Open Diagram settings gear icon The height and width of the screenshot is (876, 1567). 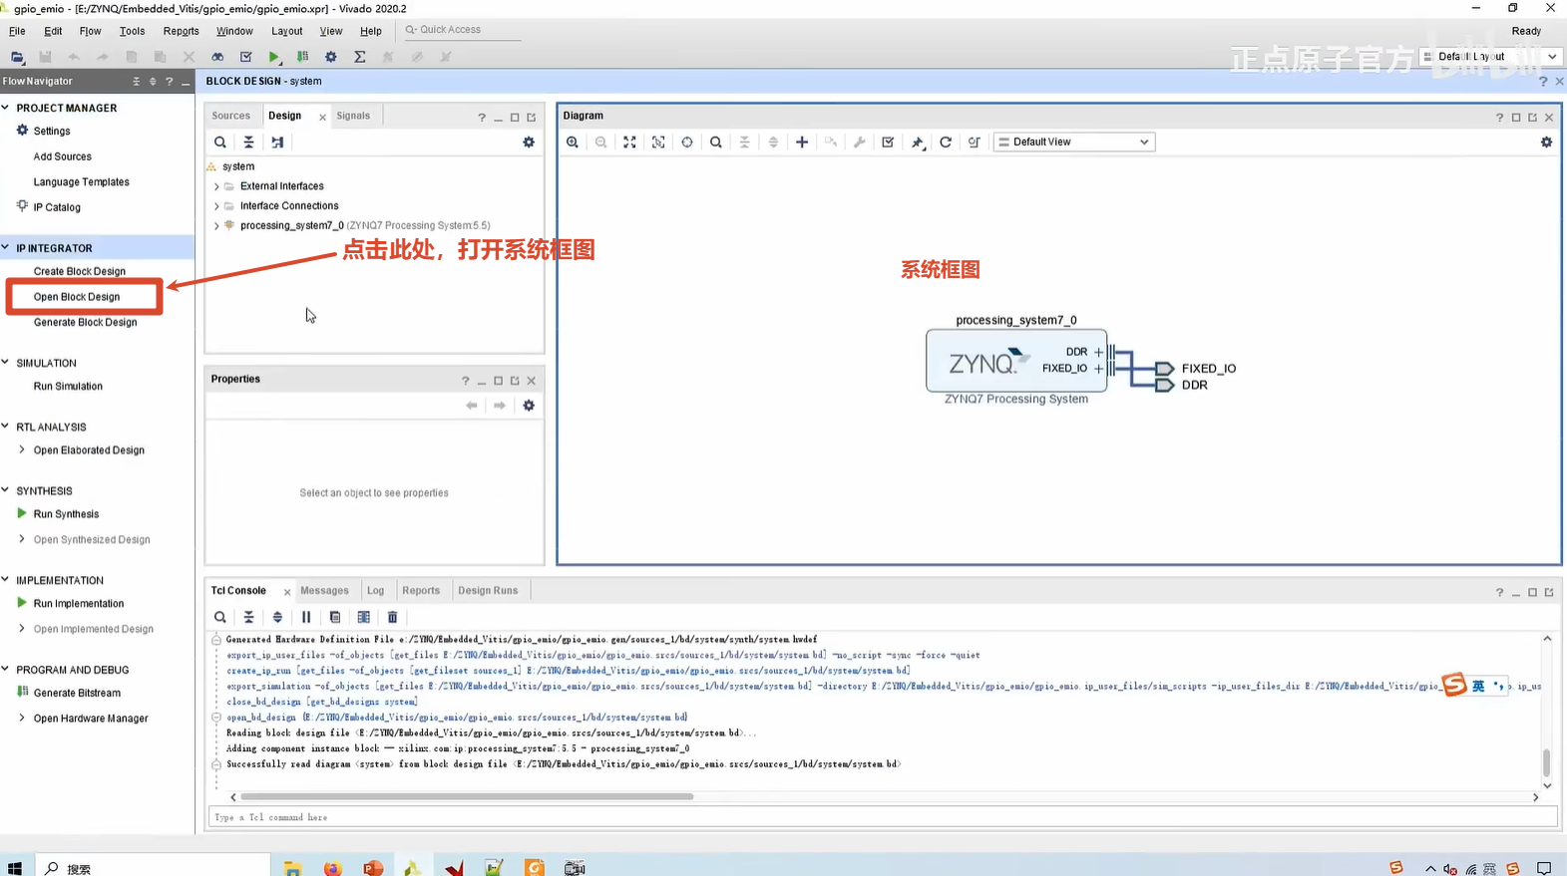coord(1546,143)
